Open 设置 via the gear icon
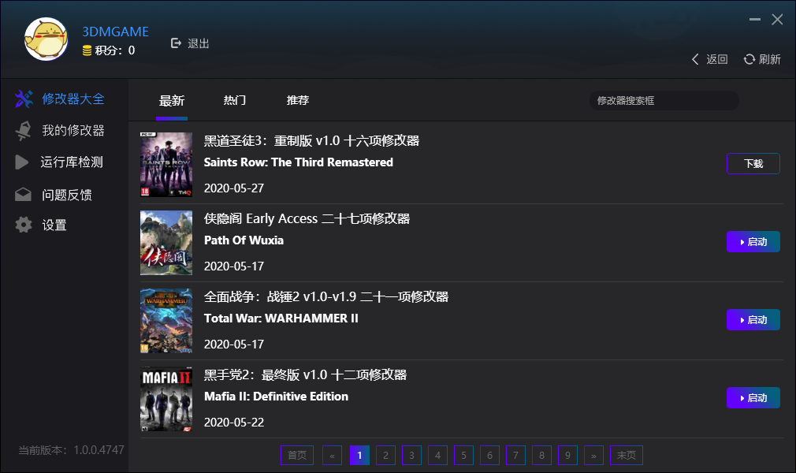Screen dimensions: 796x473 (24, 225)
